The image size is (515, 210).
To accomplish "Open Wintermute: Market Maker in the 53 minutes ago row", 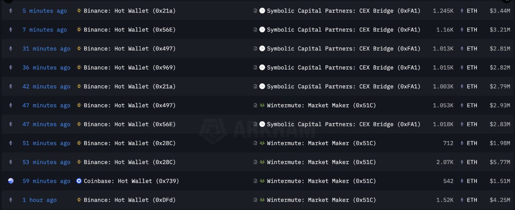I will tap(321, 162).
